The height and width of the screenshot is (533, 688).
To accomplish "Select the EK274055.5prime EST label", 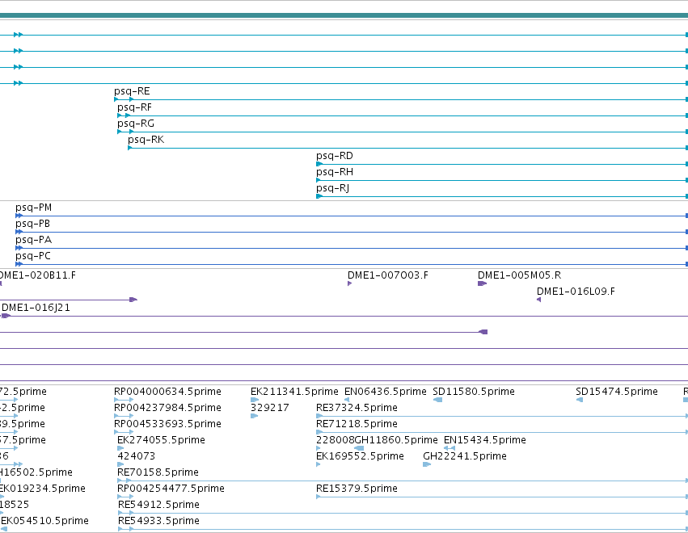I will [161, 440].
